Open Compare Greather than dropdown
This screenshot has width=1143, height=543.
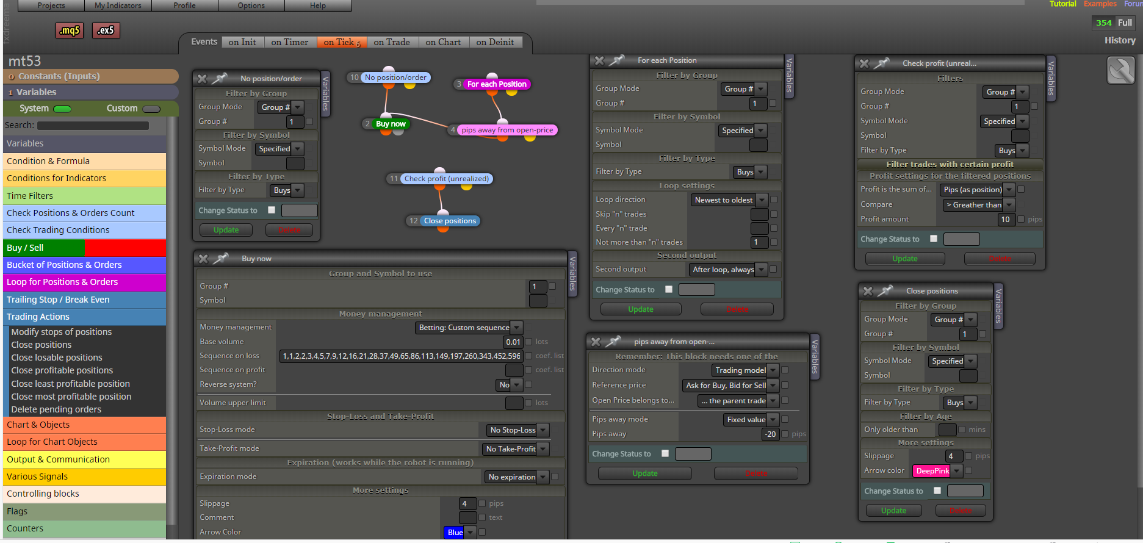click(979, 205)
